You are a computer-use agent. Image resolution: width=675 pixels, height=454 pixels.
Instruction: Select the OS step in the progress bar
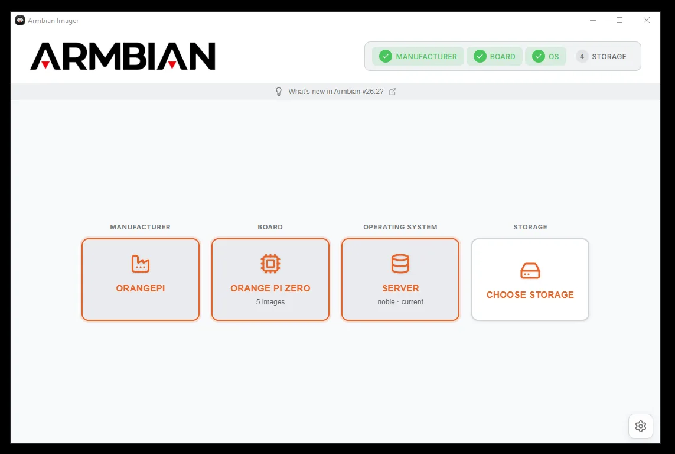[546, 56]
